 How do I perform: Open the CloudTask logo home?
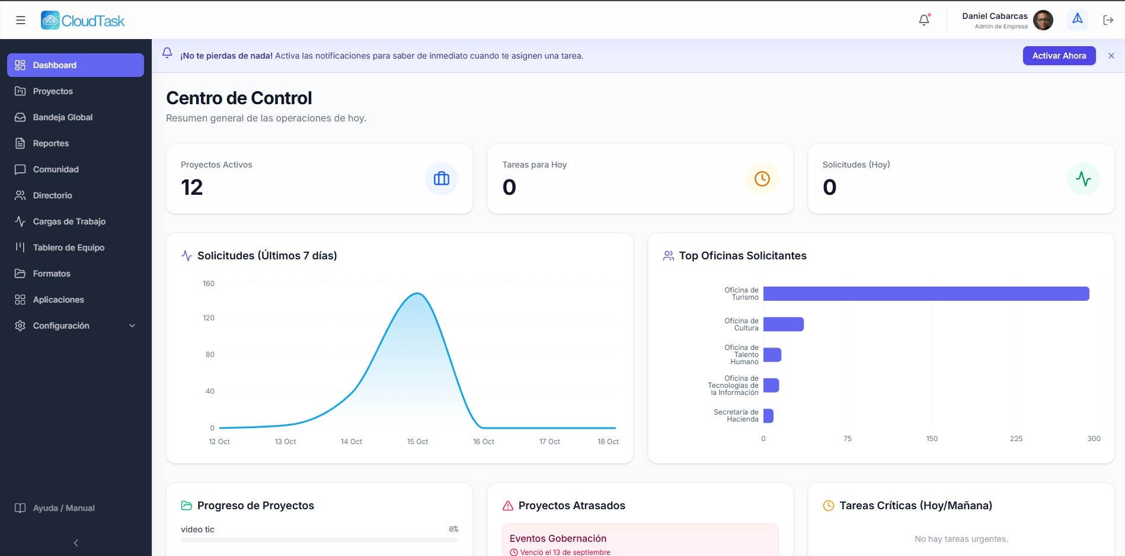pyautogui.click(x=83, y=21)
